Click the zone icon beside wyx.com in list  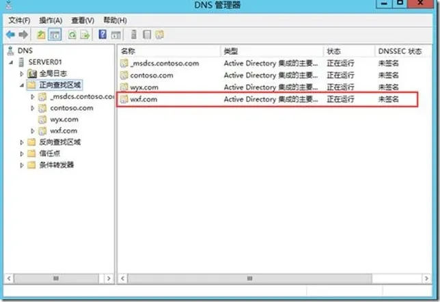(124, 87)
